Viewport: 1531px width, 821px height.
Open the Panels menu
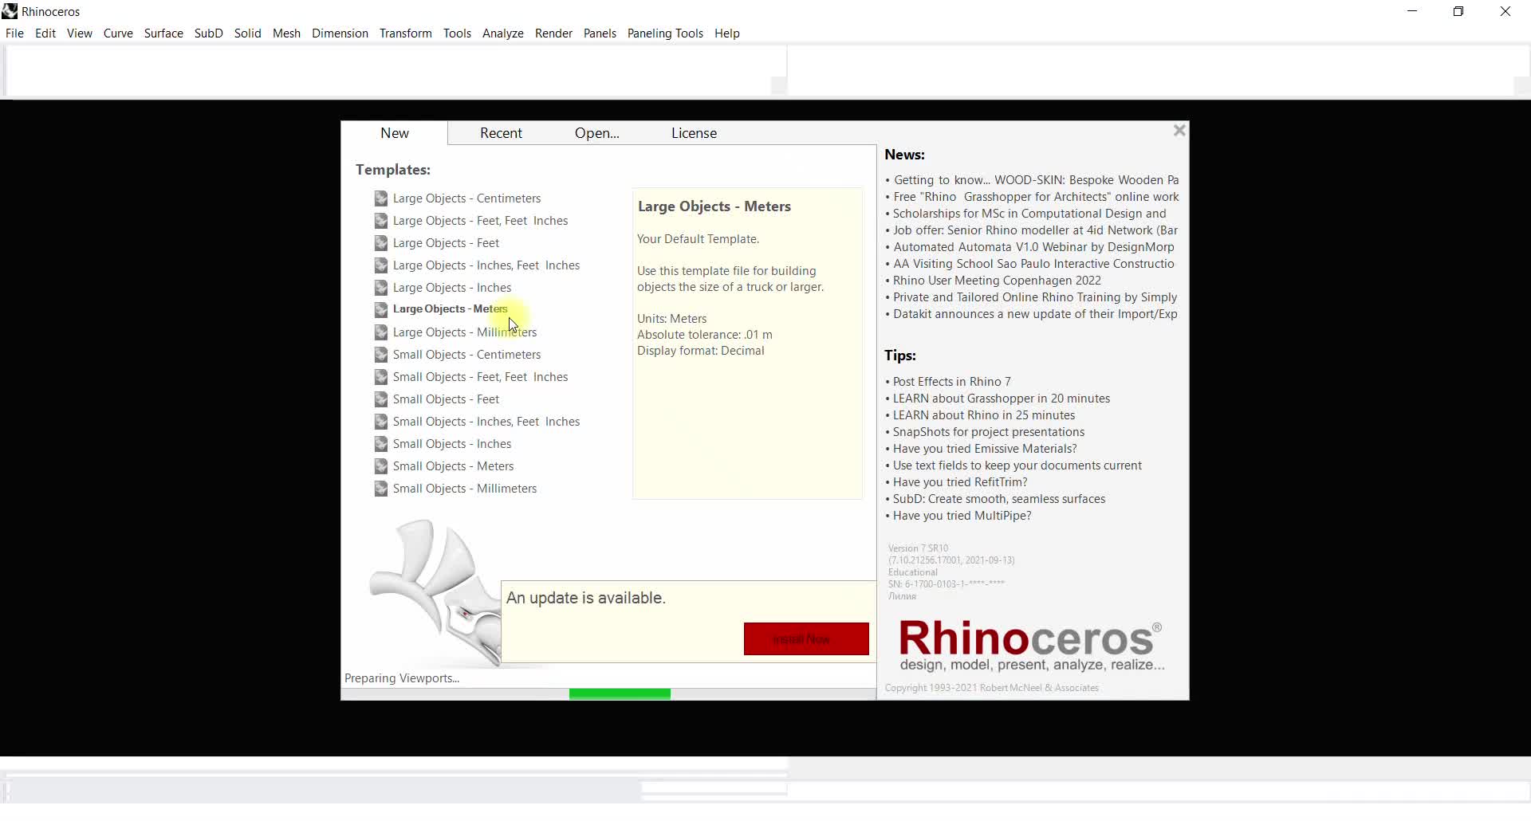600,33
